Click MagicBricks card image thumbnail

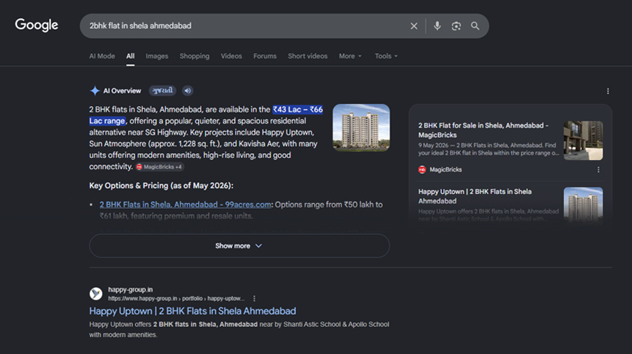point(583,140)
